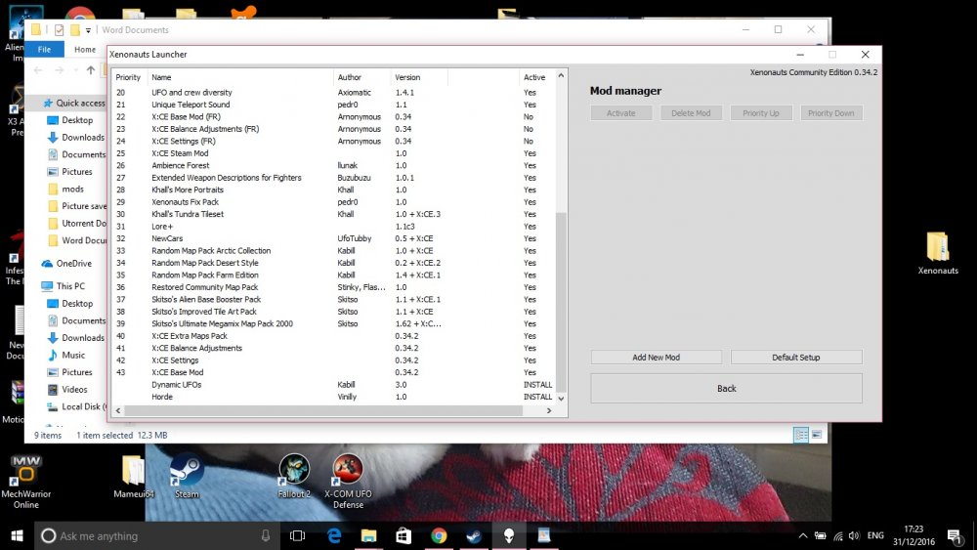The image size is (977, 550).
Task: Select Videos in Explorer sidebar
Action: click(67, 389)
